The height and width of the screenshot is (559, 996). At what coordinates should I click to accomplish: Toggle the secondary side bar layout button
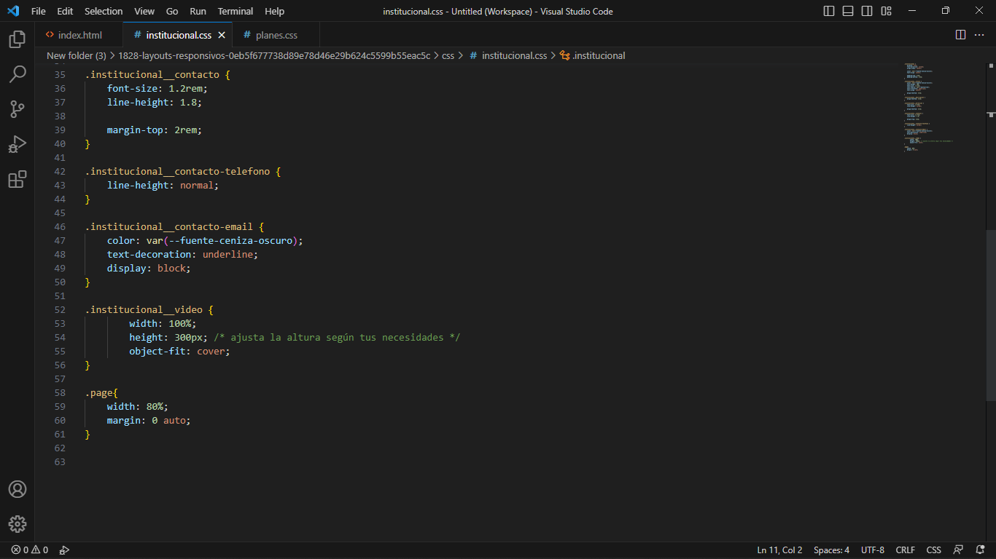[867, 11]
